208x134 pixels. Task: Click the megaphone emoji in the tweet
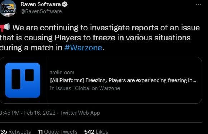[x=5, y=28]
